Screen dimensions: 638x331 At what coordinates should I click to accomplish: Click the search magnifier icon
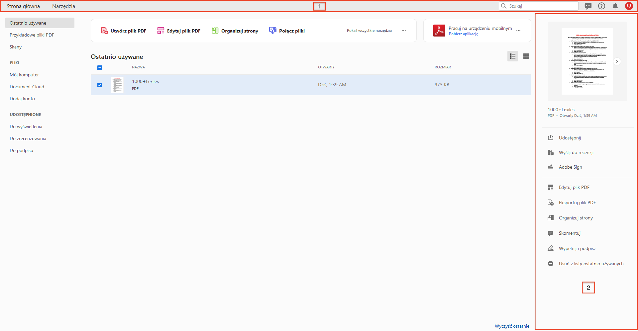point(504,6)
